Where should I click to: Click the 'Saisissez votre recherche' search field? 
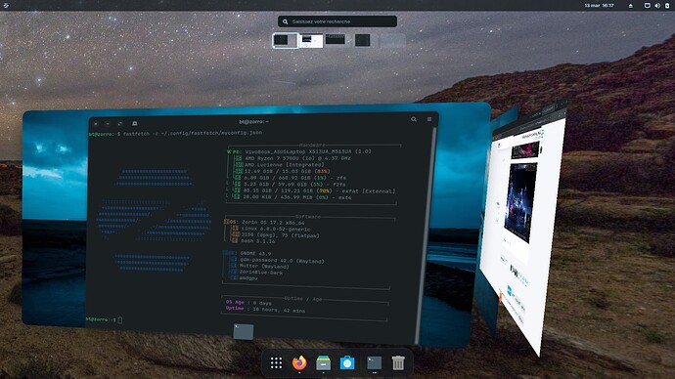click(337, 21)
